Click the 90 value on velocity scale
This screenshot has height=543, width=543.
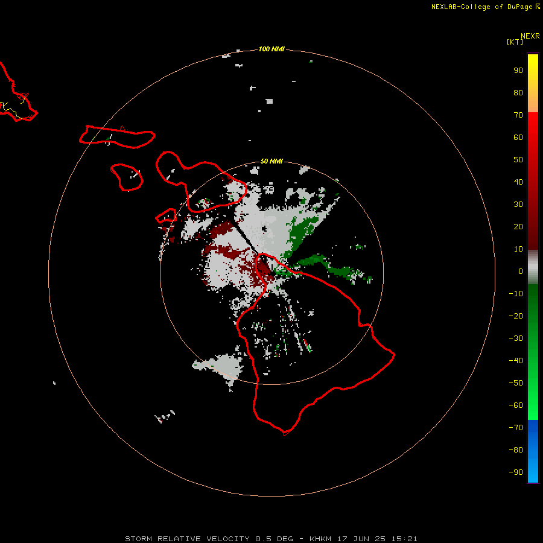(x=518, y=71)
